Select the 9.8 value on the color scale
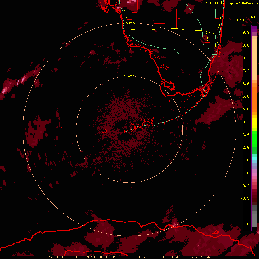This screenshot has height=259, width=259. [x=246, y=32]
